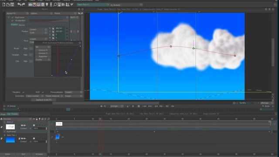Viewport: 279px width, 157px height.
Task: Click the New Project icon
Action: click(x=4, y=4)
